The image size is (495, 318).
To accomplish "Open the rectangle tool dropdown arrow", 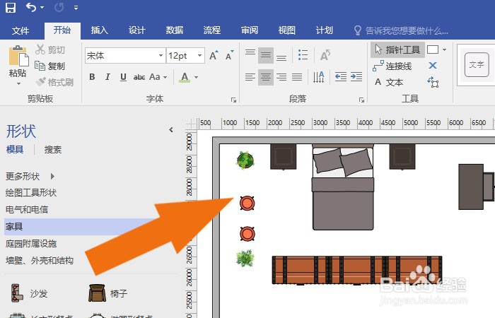I will (x=445, y=50).
